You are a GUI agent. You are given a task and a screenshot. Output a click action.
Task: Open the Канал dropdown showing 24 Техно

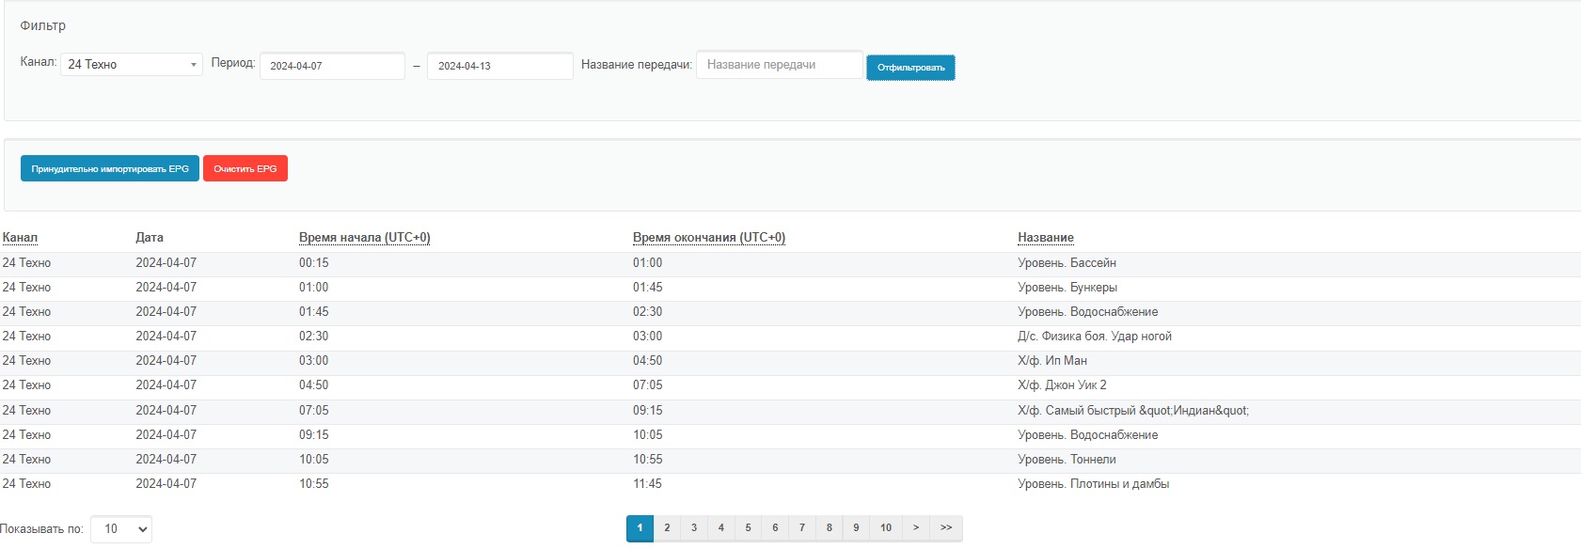tap(132, 64)
